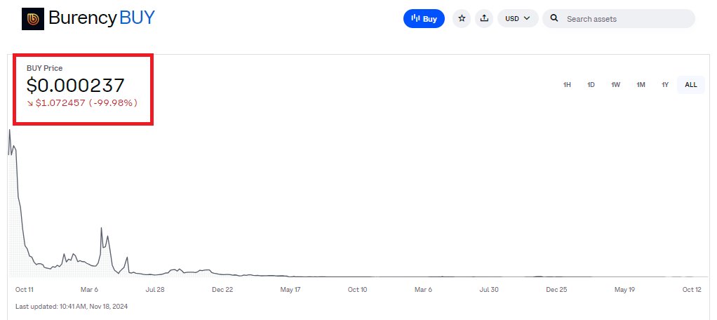Click the magnifier icon in search box
Screen dimensions: 717x320
[554, 19]
